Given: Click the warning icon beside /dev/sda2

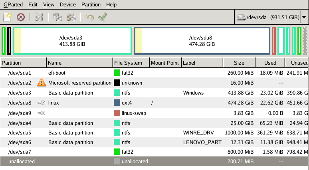Looking at the screenshot, I should click(42, 83).
